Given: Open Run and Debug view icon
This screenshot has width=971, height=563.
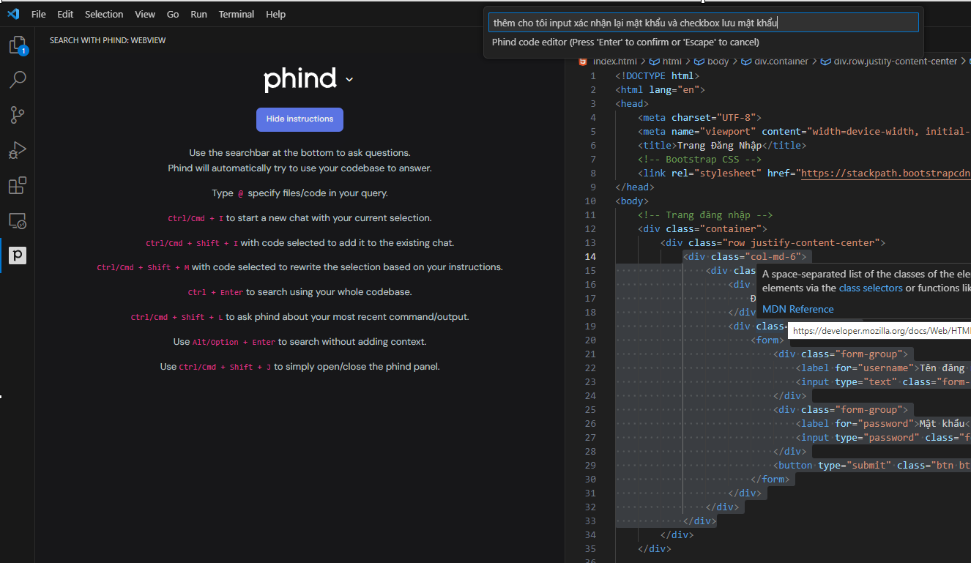Looking at the screenshot, I should 18,150.
